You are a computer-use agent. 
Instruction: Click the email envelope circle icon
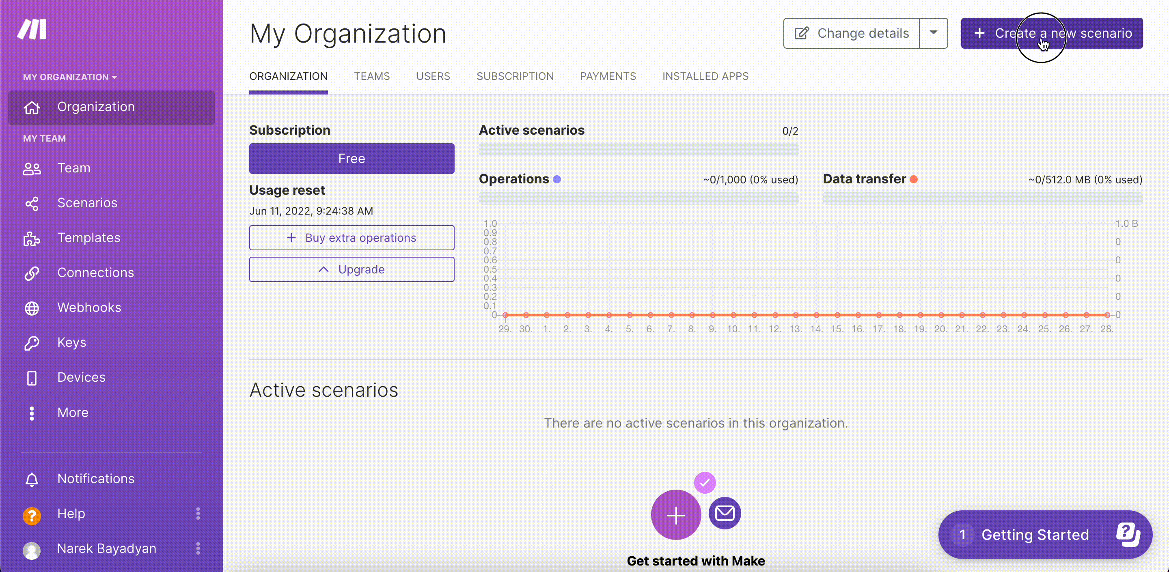(724, 513)
